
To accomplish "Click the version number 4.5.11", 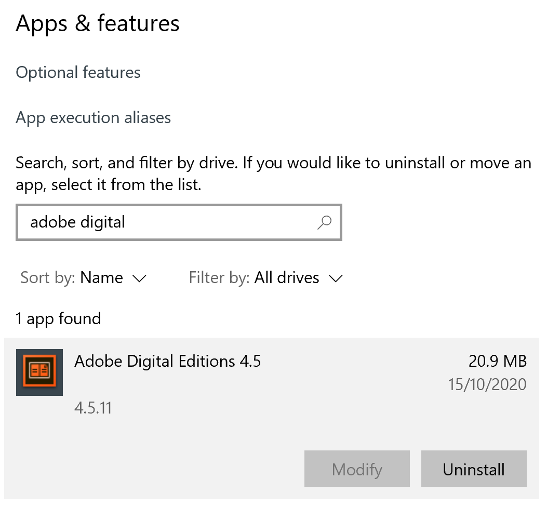I will 93,408.
